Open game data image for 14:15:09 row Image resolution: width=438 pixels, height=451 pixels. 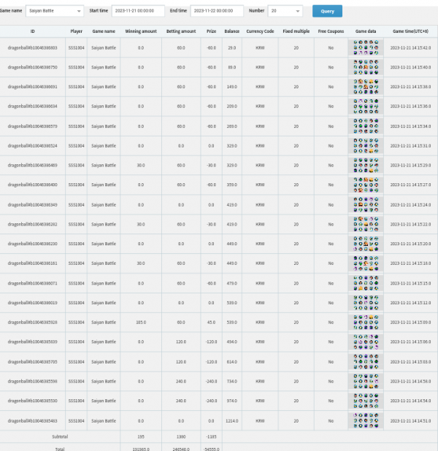pyautogui.click(x=366, y=322)
